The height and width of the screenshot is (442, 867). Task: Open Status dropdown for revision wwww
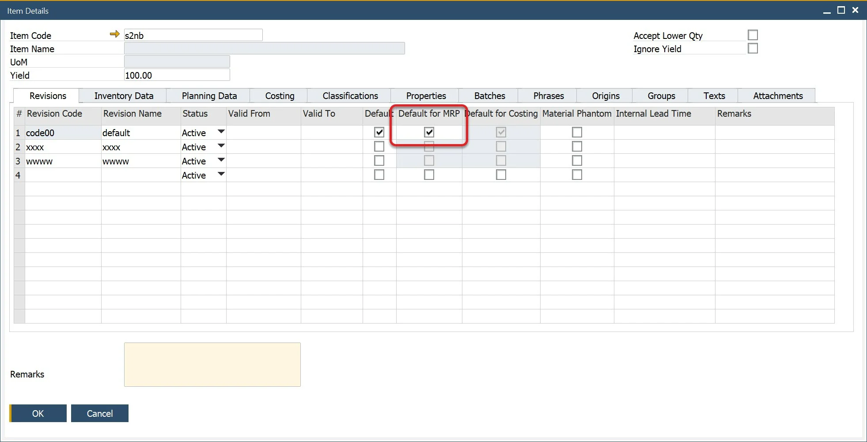(x=221, y=160)
